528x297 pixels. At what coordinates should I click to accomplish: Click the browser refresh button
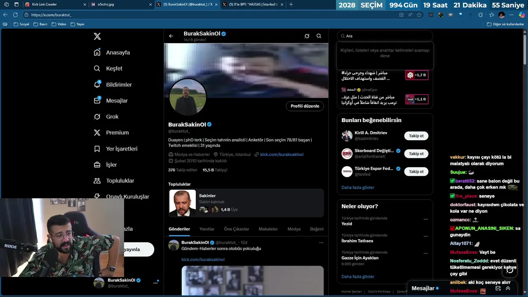pyautogui.click(x=15, y=15)
